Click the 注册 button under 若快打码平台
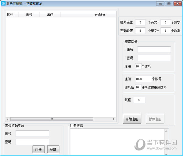The image size is (183, 156). pyautogui.click(x=38, y=149)
